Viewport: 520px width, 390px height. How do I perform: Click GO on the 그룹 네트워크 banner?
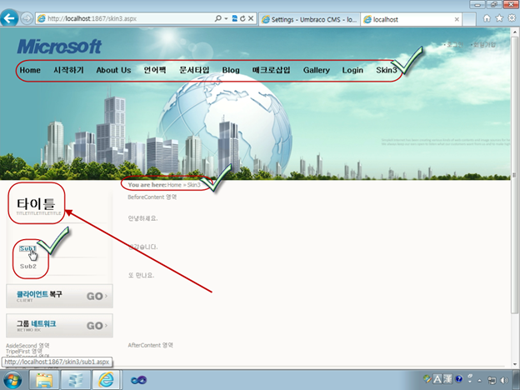click(x=97, y=326)
